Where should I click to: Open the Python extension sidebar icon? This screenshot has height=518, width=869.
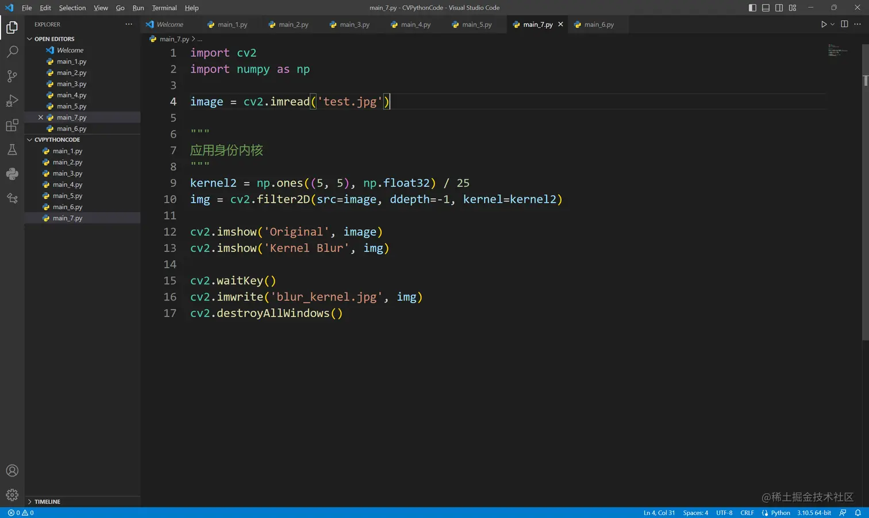12,174
